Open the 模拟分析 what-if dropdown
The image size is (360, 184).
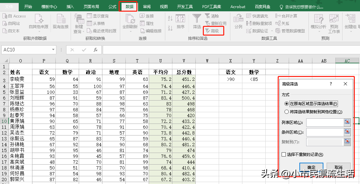coord(319,31)
